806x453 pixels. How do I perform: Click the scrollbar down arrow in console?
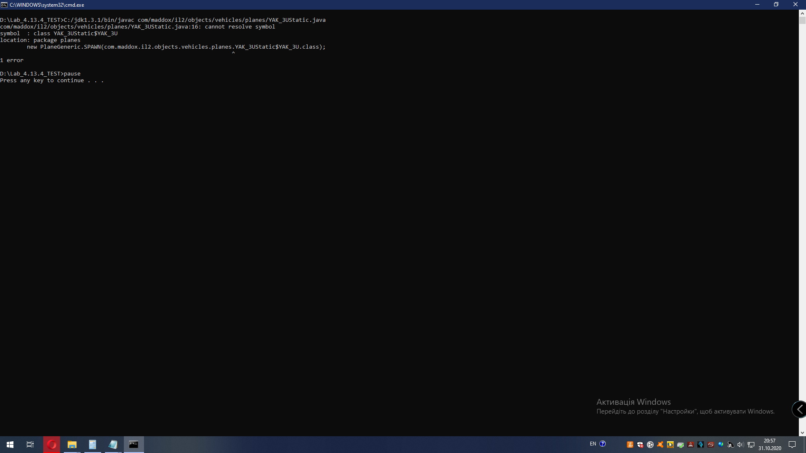tap(802, 432)
